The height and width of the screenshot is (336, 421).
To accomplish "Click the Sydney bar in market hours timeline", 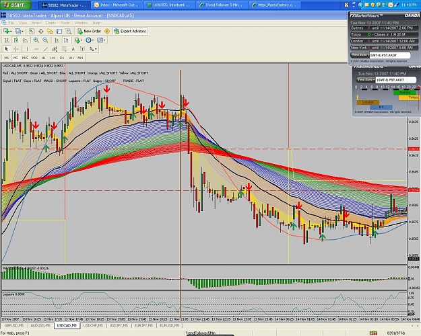I will click(x=405, y=93).
